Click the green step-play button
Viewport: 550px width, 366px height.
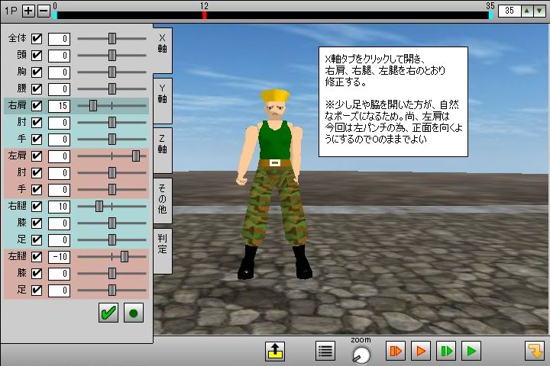[446, 351]
